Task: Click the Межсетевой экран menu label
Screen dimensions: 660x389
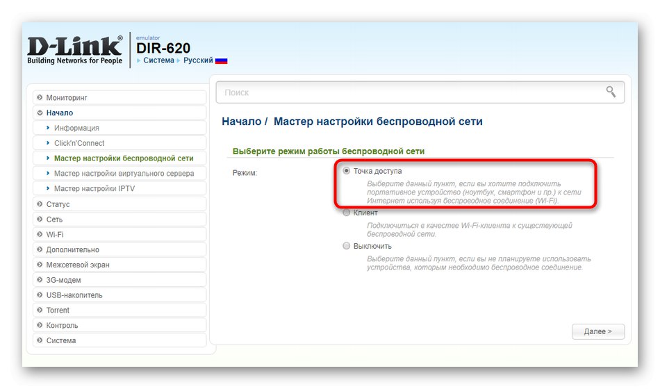Action: pos(78,265)
